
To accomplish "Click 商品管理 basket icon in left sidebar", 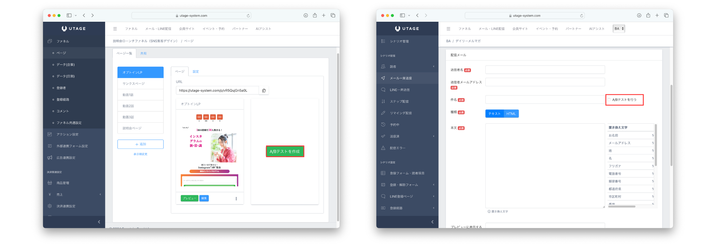I will (50, 183).
